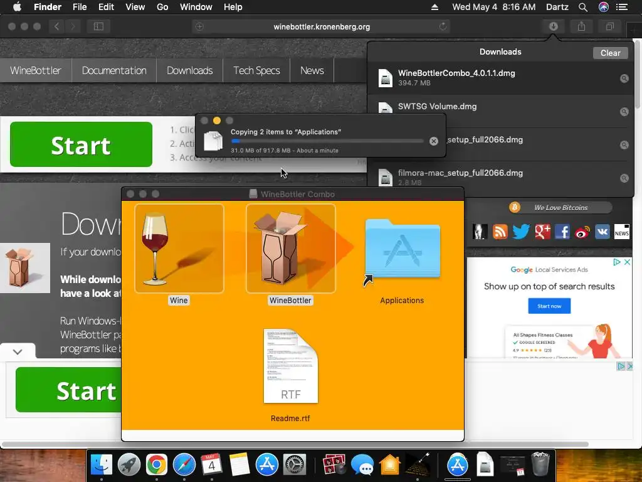Open the WineBottler site tab
The width and height of the screenshot is (642, 482).
coord(36,70)
